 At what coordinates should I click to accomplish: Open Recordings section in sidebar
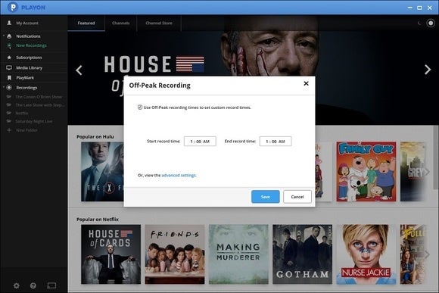click(26, 88)
